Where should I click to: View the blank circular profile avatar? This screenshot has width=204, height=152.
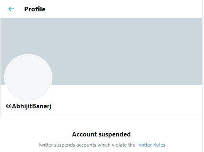click(28, 78)
